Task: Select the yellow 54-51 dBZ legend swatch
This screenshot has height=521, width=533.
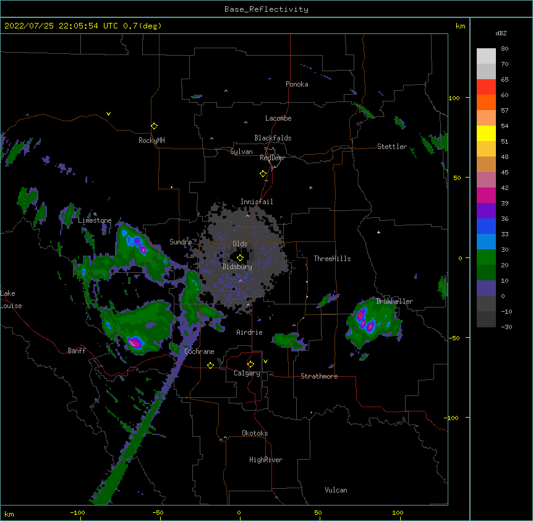Action: pos(486,133)
